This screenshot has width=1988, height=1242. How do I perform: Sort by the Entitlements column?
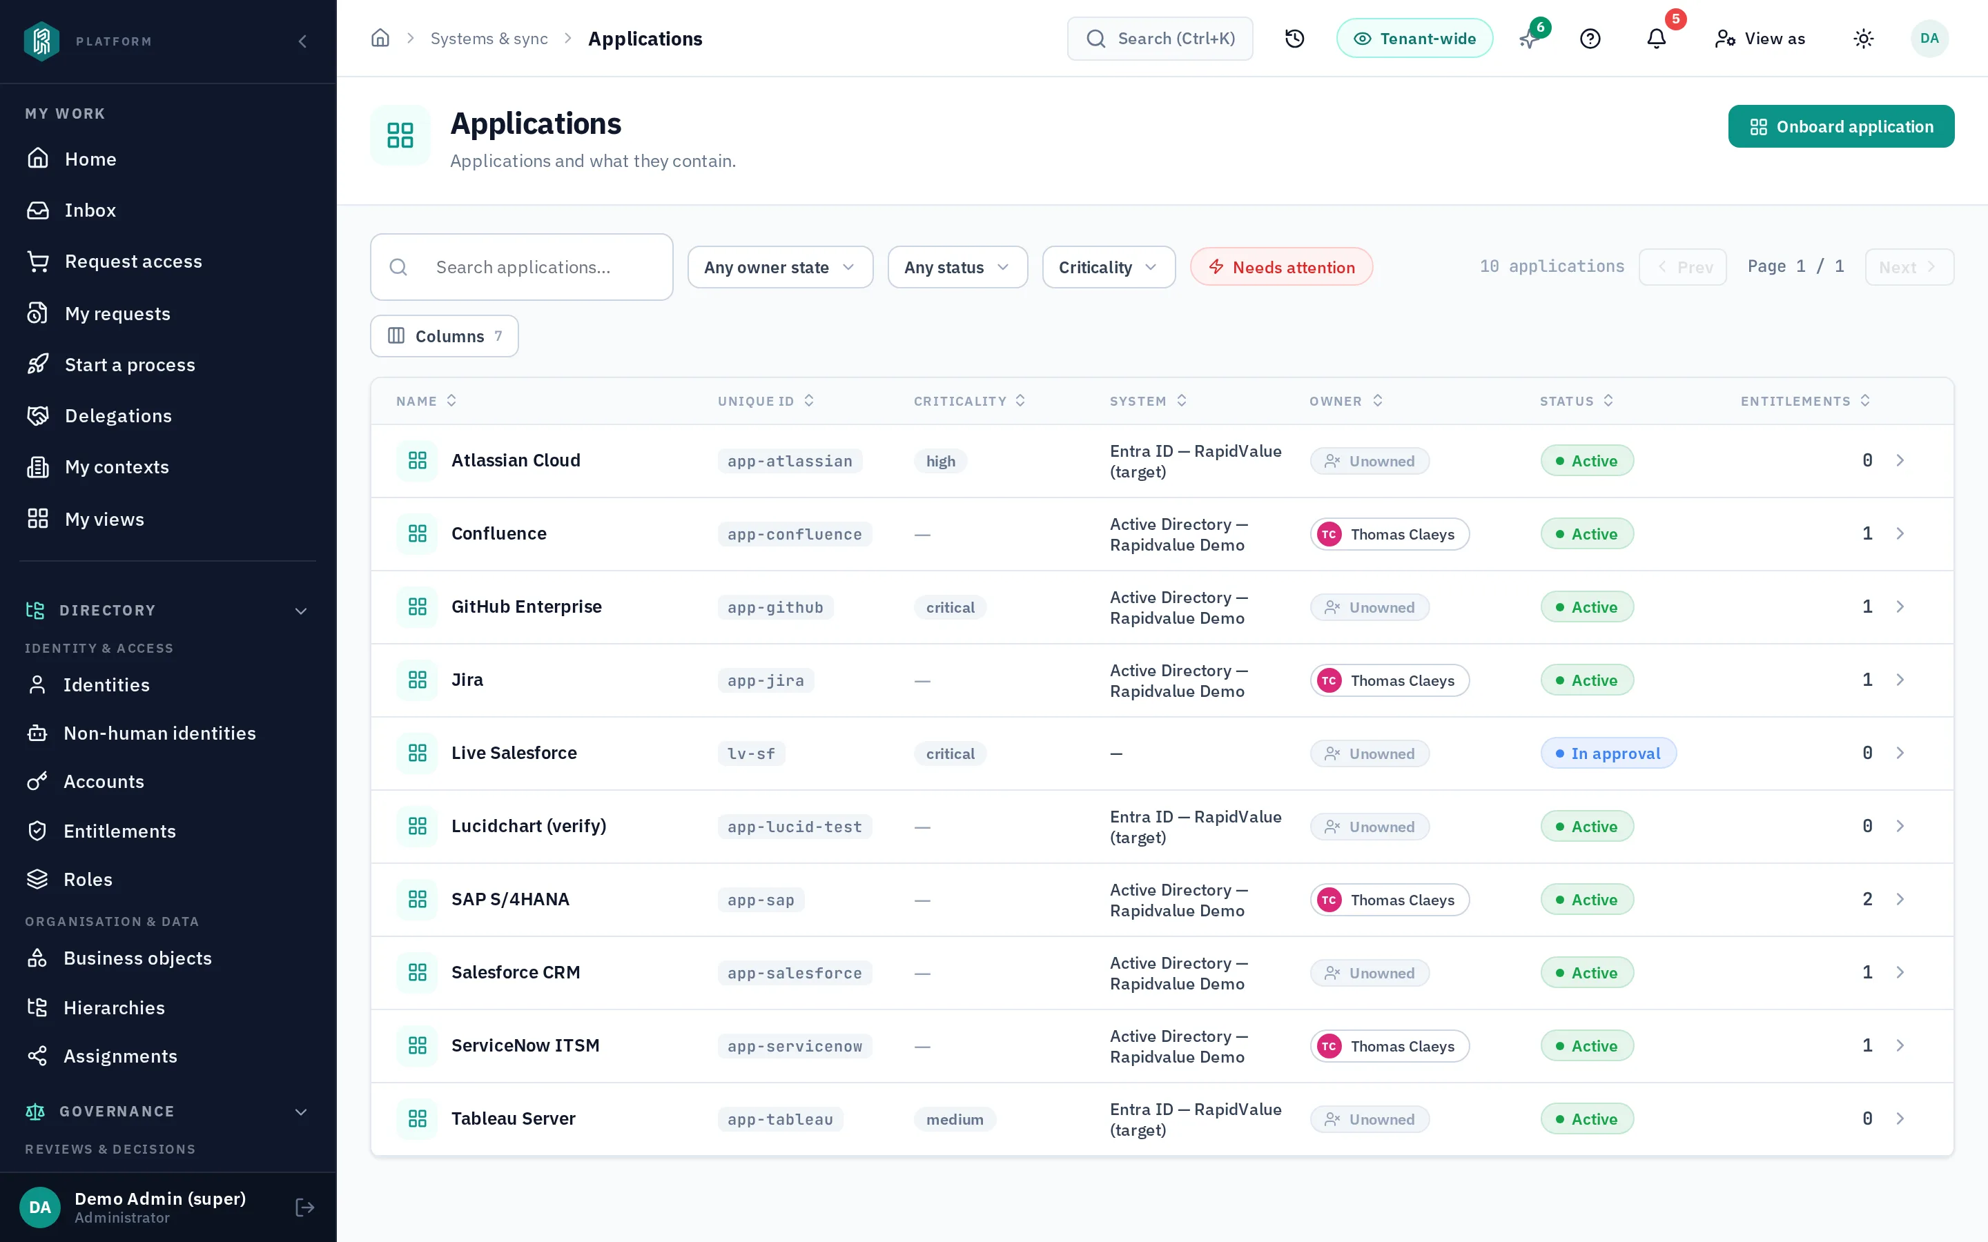[1805, 401]
